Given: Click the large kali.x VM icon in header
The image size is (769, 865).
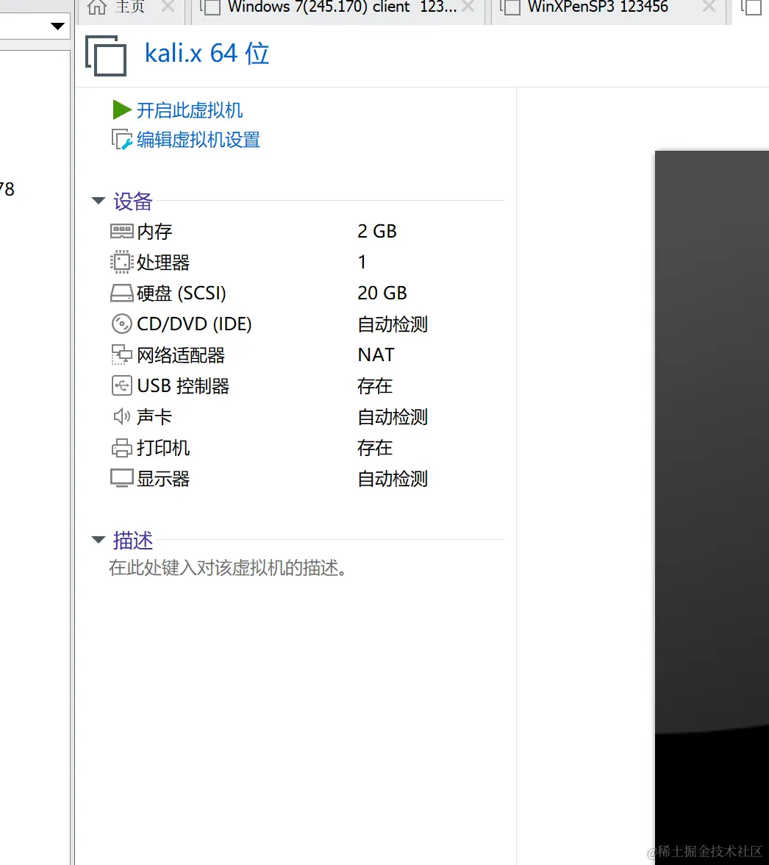Looking at the screenshot, I should coord(106,55).
